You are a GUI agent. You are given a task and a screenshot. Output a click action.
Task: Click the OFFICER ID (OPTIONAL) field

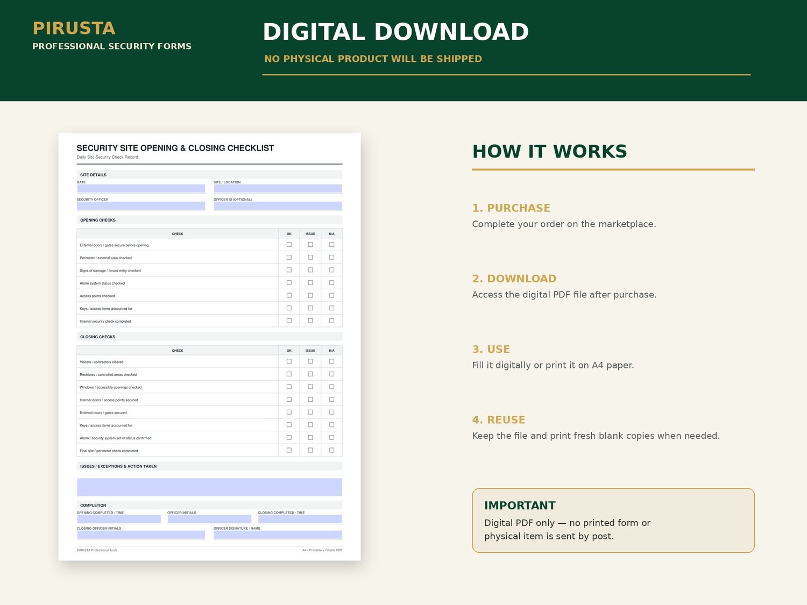click(x=278, y=206)
